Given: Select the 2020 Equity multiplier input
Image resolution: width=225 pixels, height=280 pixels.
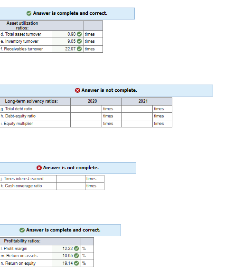Looking at the screenshot, I should click(x=86, y=124).
